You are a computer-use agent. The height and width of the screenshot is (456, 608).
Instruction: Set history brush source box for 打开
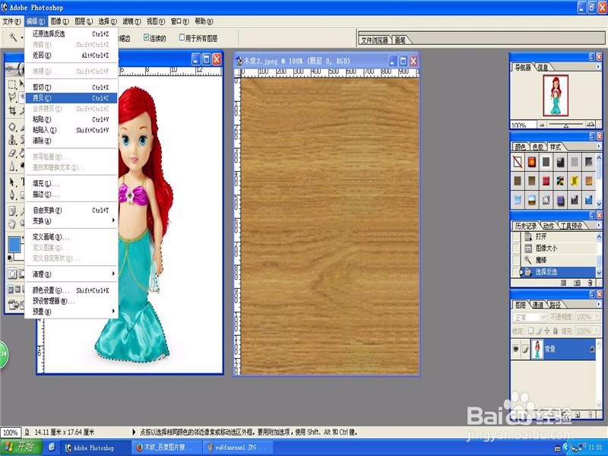click(516, 236)
